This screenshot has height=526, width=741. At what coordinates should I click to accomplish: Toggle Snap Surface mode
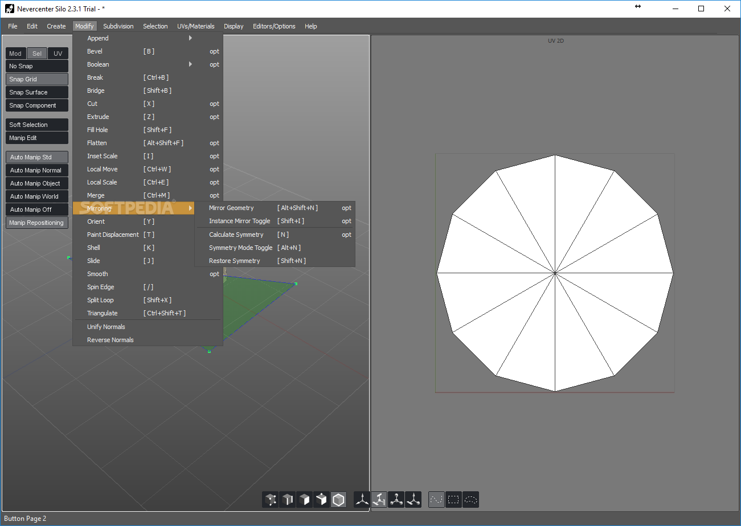(x=37, y=92)
